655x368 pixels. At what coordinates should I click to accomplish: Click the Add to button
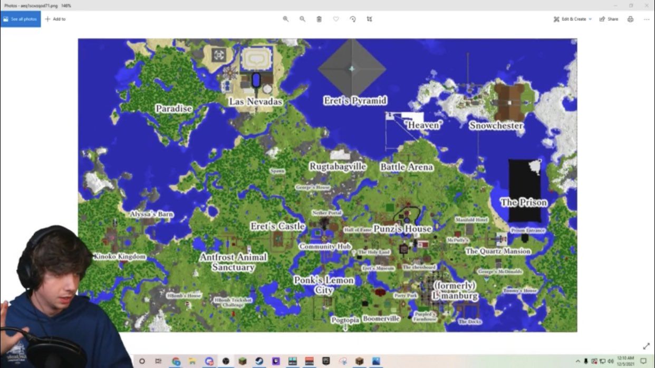click(55, 19)
